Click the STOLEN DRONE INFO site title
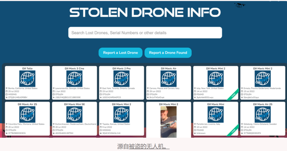The height and width of the screenshot is (151, 287). click(145, 12)
